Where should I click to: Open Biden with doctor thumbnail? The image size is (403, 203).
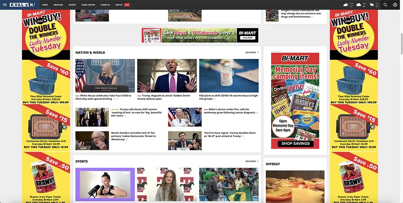pyautogui.click(x=185, y=117)
